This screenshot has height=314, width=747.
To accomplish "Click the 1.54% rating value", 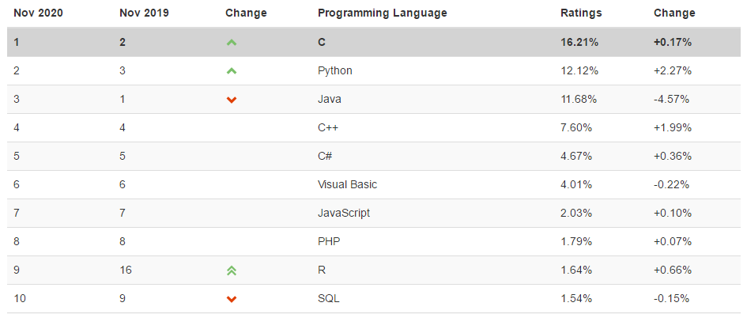I will [576, 299].
